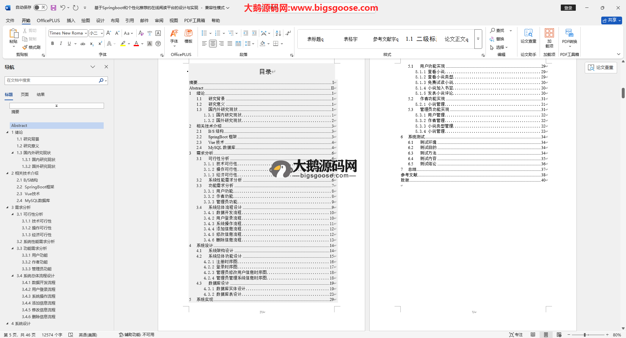Open the font name dropdown
The width and height of the screenshot is (626, 338).
pos(86,33)
